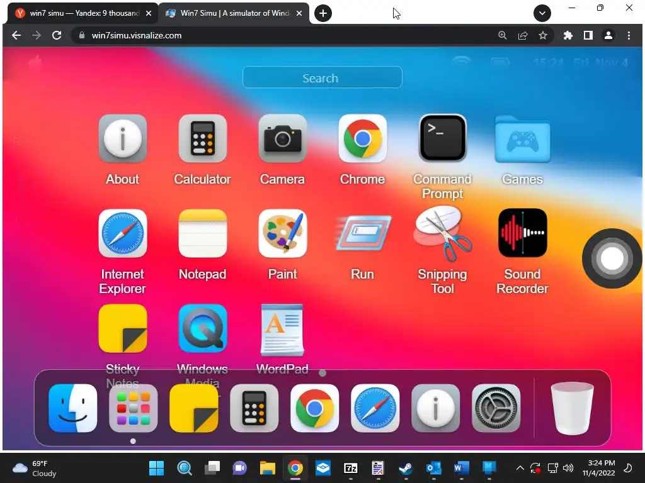Open Steam from the taskbar
Screen dimensions: 645x483
pyautogui.click(x=406, y=468)
